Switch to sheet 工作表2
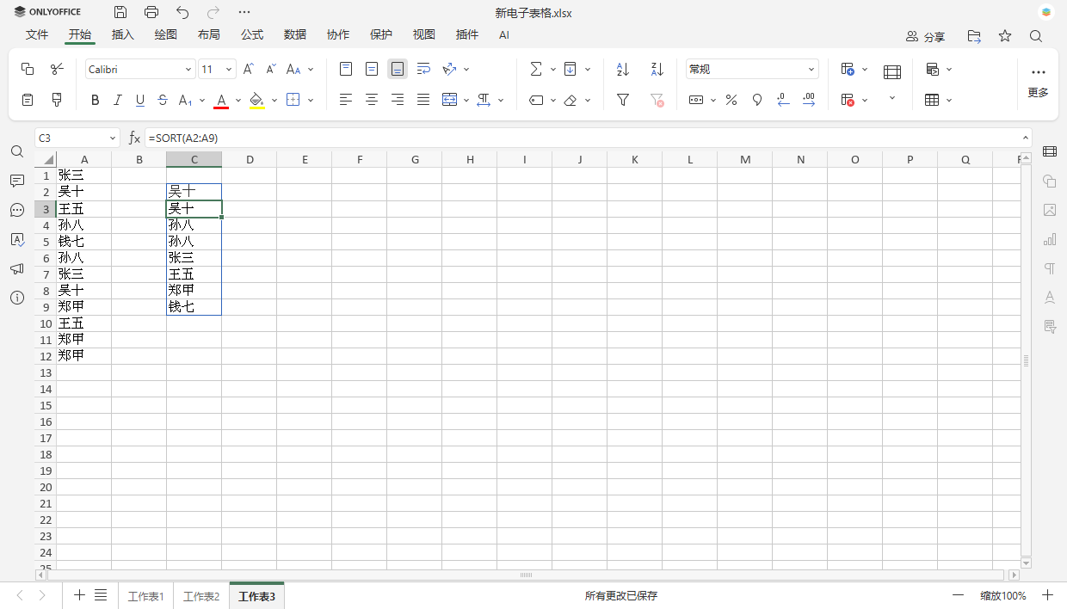 200,595
